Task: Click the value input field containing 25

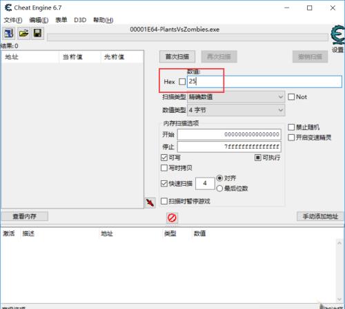Action: [x=264, y=81]
